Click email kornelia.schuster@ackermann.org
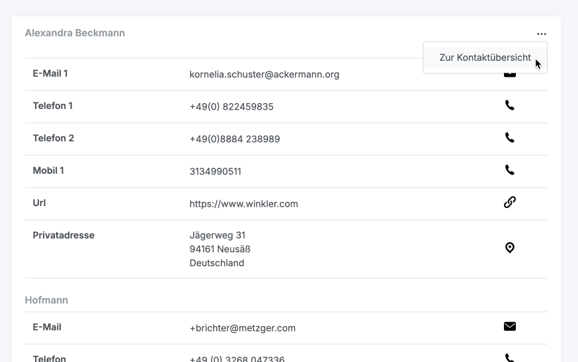 [x=264, y=75]
